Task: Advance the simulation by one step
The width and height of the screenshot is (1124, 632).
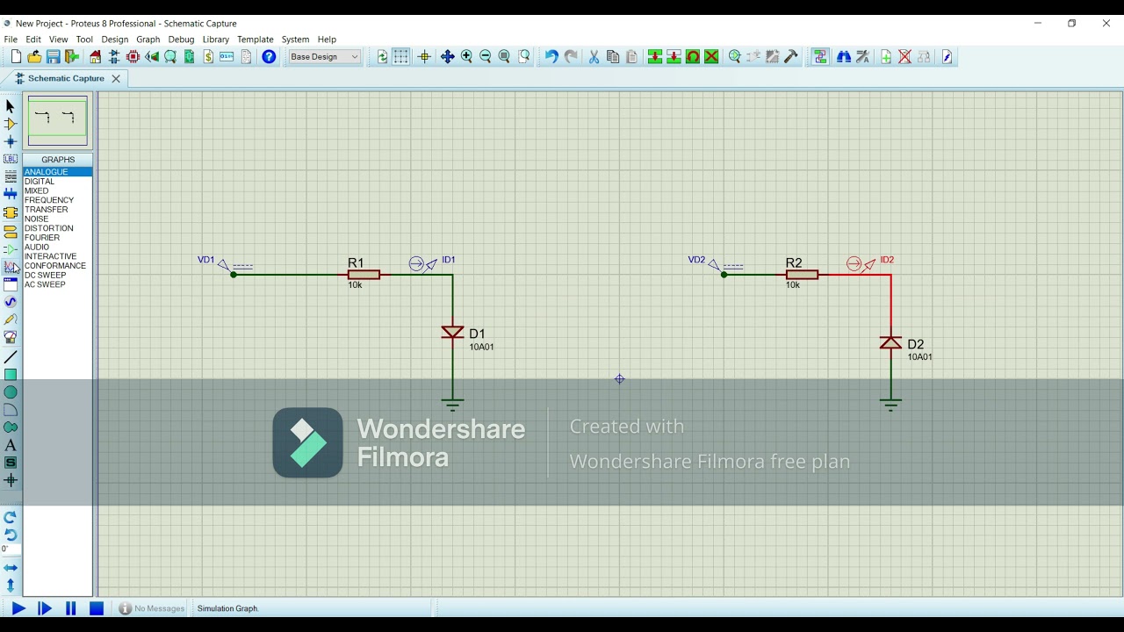Action: click(45, 608)
